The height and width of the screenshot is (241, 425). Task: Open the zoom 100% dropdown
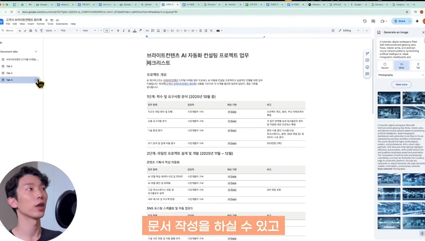50,31
